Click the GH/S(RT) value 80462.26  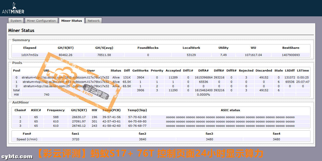65,55
